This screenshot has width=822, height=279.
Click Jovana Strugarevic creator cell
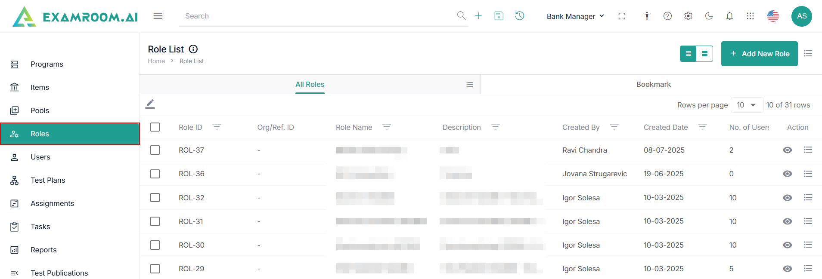point(594,174)
